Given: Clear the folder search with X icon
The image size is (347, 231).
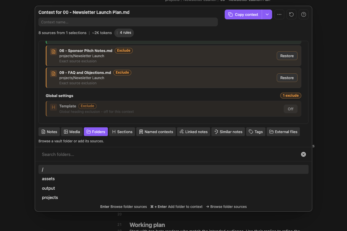Looking at the screenshot, I should [303, 154].
